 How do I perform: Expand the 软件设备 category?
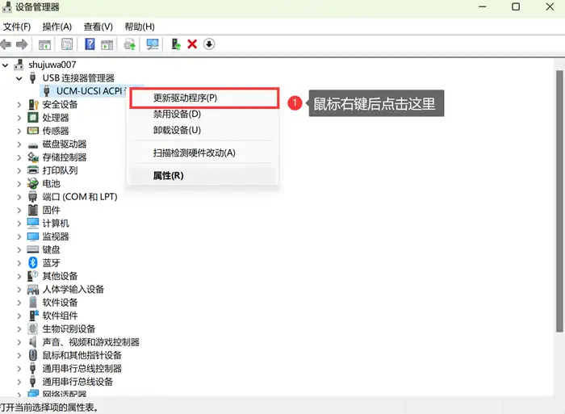(19, 303)
